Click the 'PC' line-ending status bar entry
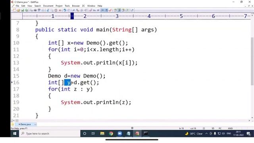 click(x=220, y=128)
